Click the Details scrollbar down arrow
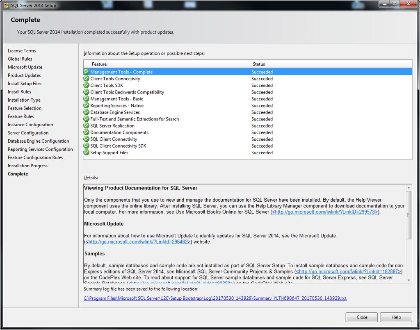Viewport: 420px width, 330px height. click(409, 280)
